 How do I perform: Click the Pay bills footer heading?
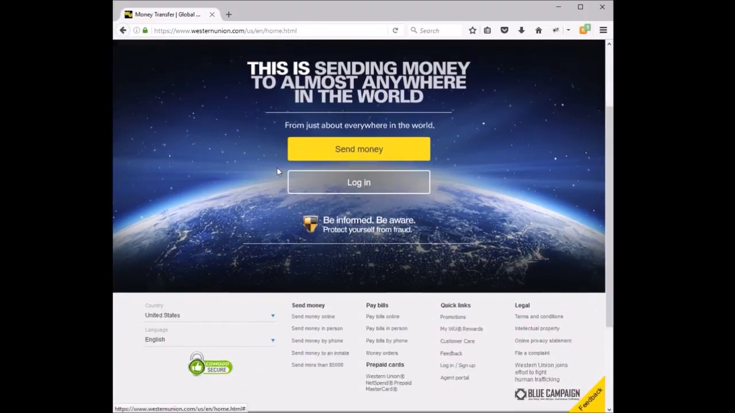pos(377,305)
